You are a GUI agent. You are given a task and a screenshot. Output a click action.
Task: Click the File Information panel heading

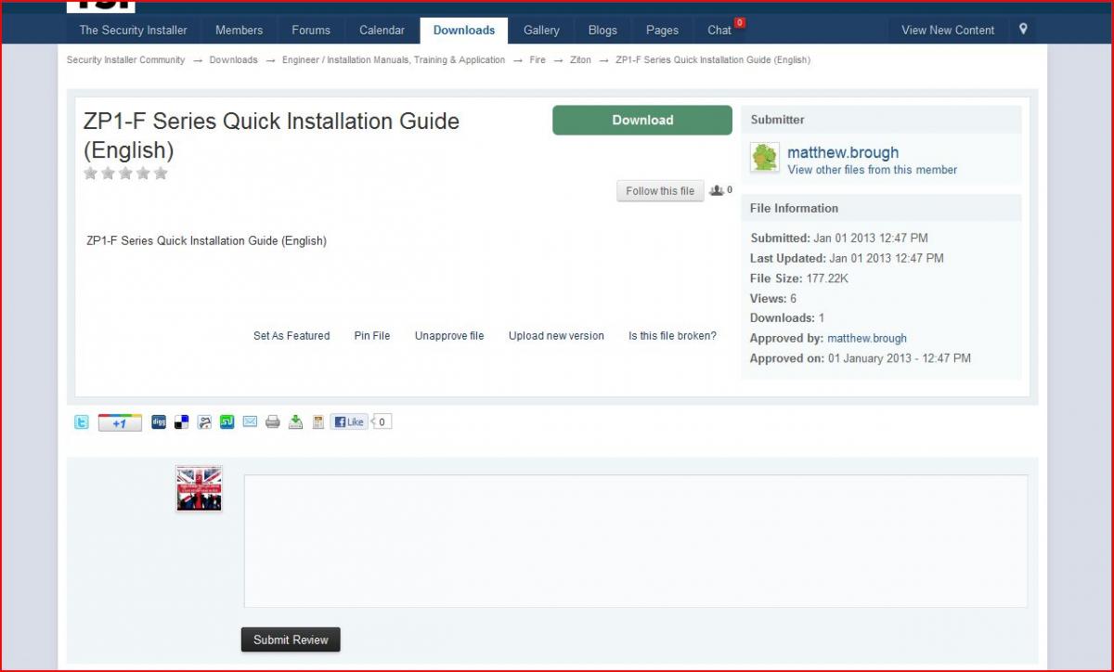coord(794,208)
